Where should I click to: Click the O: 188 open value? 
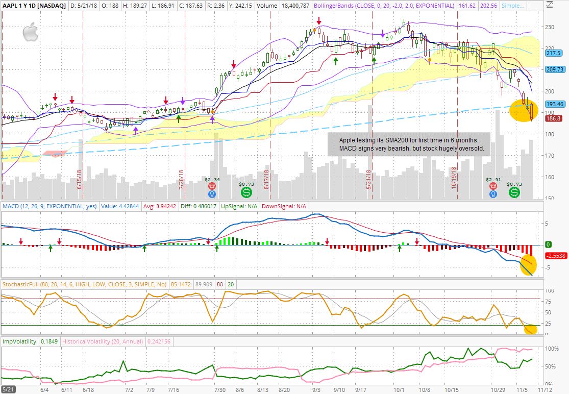(x=110, y=6)
